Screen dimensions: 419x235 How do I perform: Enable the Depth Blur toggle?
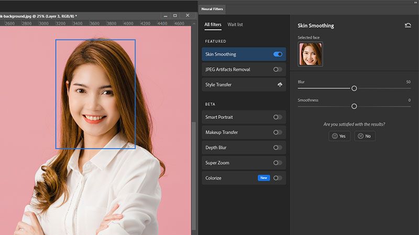[x=278, y=148]
